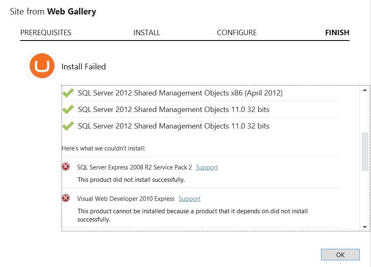This screenshot has height=267, width=371.
Task: Click 'SQL Server 2012 Shared Management Objects x86' row
Action: tap(201, 93)
